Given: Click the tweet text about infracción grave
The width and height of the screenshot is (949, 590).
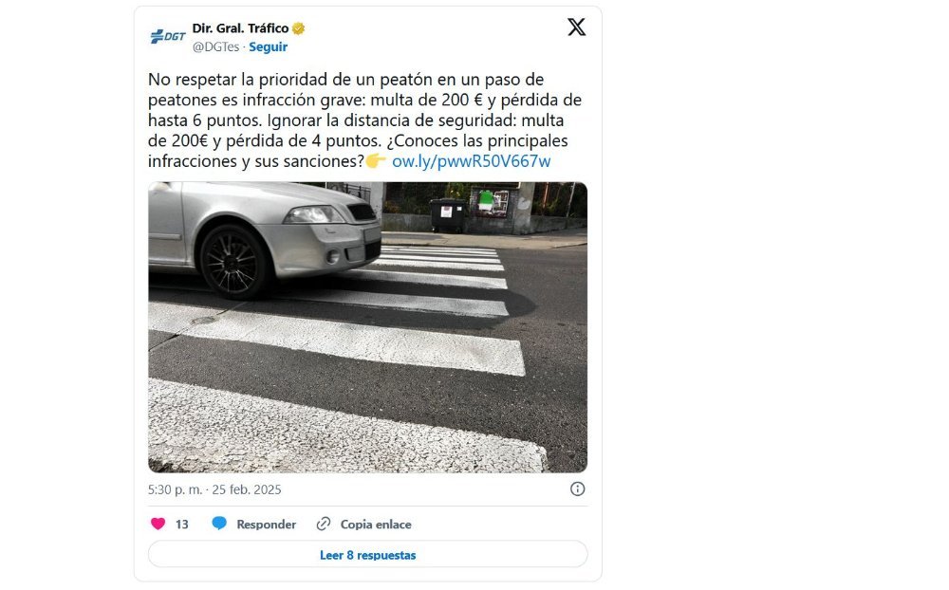Looking at the screenshot, I should 365,120.
